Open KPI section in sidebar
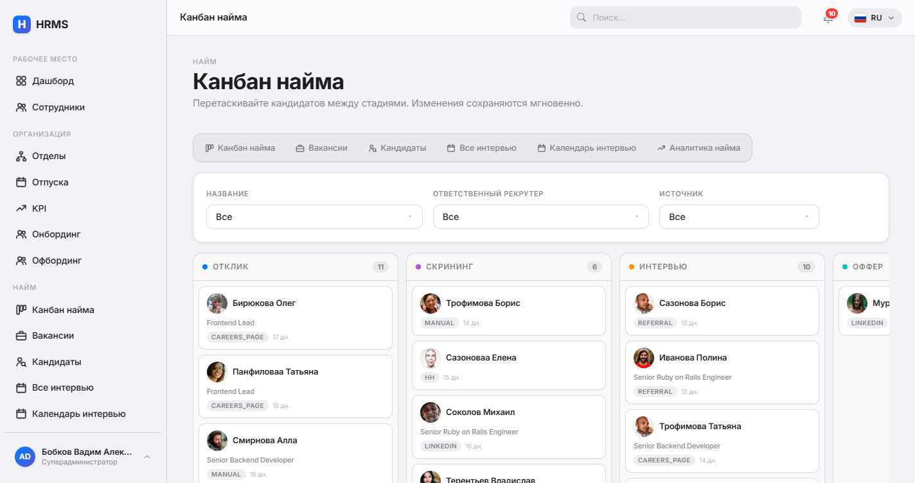The image size is (915, 483). [x=84, y=208]
